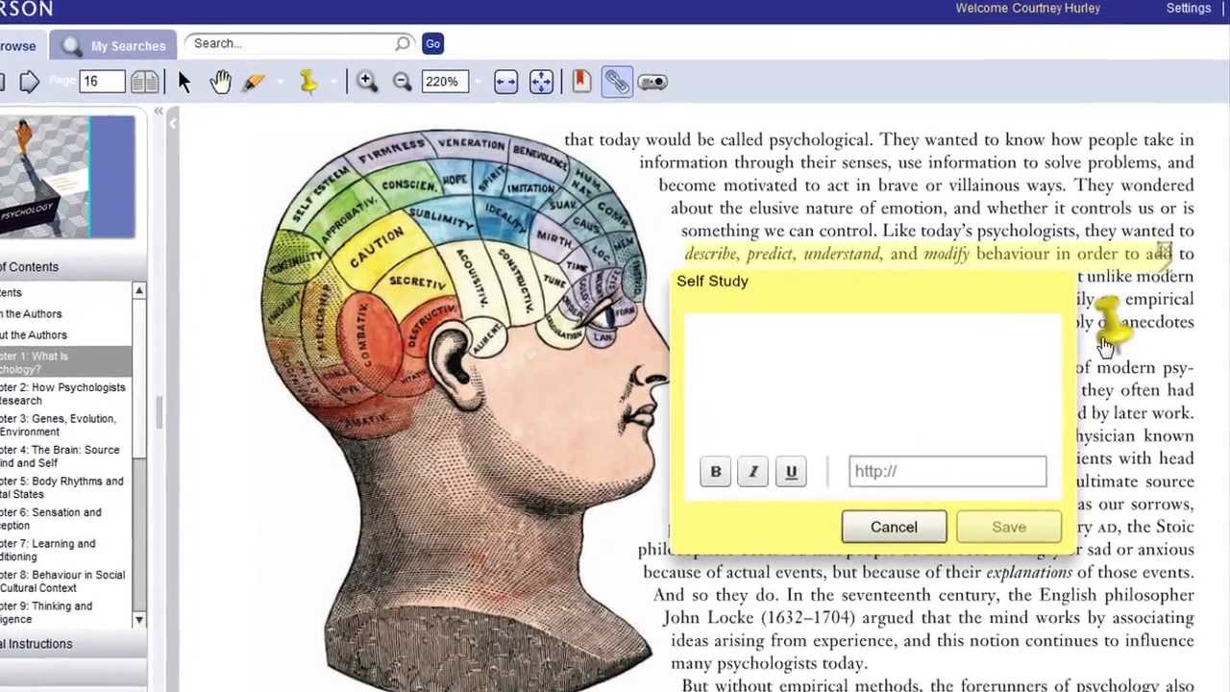This screenshot has height=692, width=1230.
Task: Open highlighter color dropdown arrow
Action: [280, 83]
